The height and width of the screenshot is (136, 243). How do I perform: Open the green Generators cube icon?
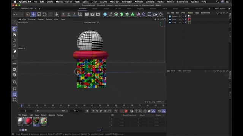point(121,14)
